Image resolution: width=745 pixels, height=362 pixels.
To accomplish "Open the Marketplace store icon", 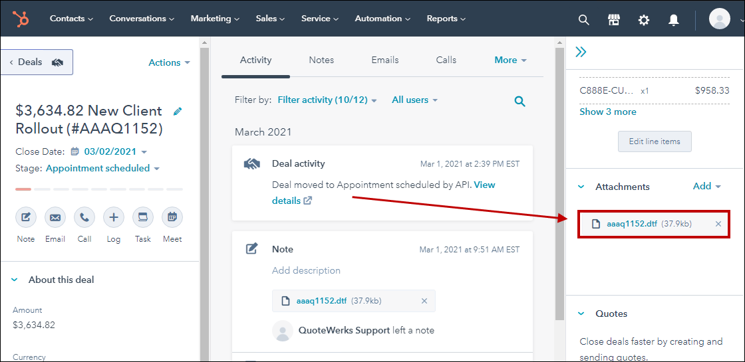I will point(614,20).
